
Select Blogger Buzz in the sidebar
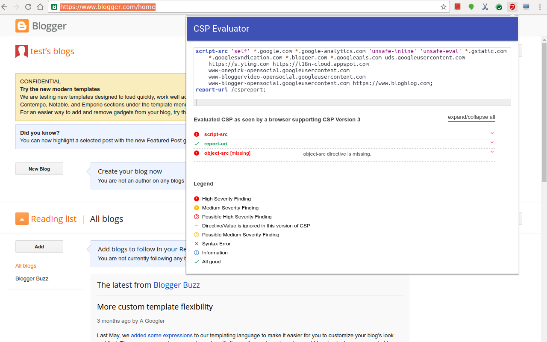tap(32, 279)
